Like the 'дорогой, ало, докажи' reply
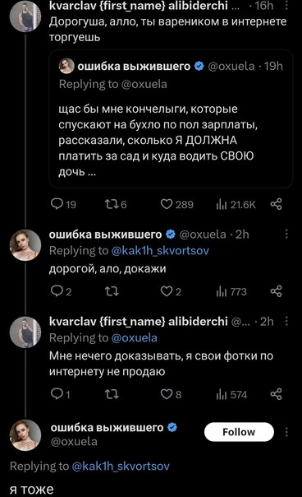 171,291
